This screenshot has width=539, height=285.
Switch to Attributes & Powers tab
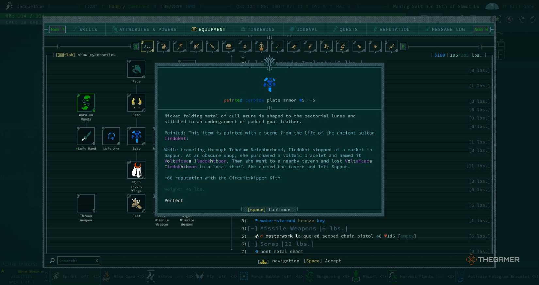click(x=145, y=29)
